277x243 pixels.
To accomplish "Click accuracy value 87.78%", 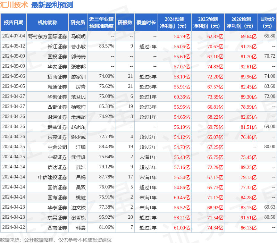I will pyautogui.click(x=107, y=177).
